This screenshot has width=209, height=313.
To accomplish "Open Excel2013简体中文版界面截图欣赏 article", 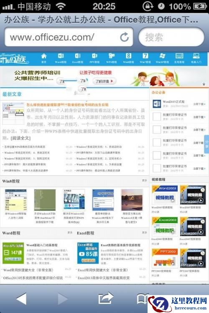I will tap(104, 278).
